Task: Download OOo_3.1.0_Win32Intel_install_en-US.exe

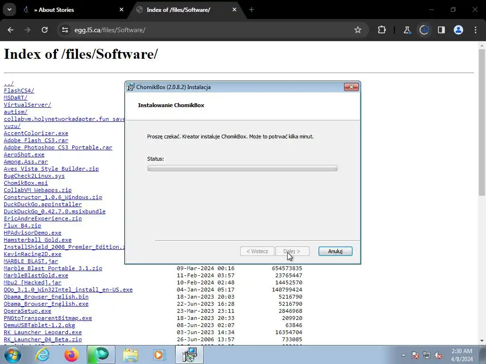Action: (68, 290)
